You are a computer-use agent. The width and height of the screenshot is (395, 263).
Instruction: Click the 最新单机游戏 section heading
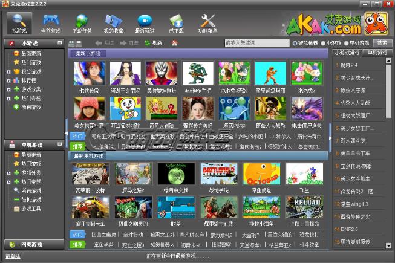click(x=88, y=156)
